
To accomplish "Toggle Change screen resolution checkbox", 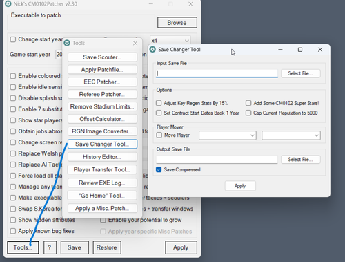I will (13, 142).
